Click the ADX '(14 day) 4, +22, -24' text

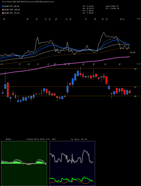pyautogui.click(x=79, y=139)
